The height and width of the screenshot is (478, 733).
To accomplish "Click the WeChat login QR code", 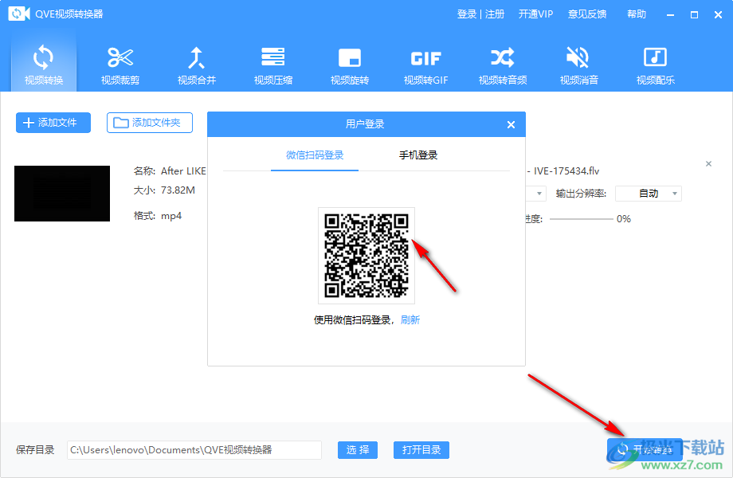I will (x=366, y=256).
